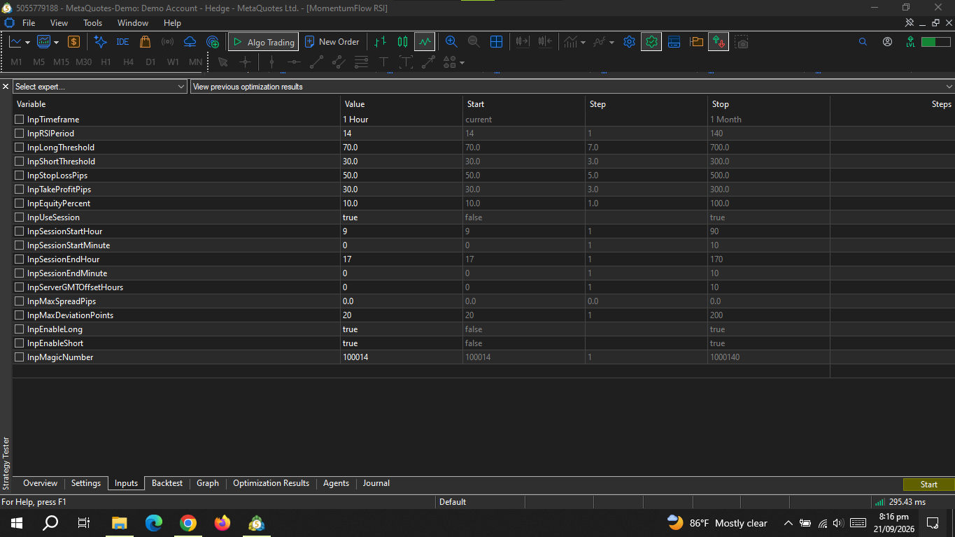This screenshot has height=537, width=955.
Task: Open the Market shopping bag icon
Action: 145,42
